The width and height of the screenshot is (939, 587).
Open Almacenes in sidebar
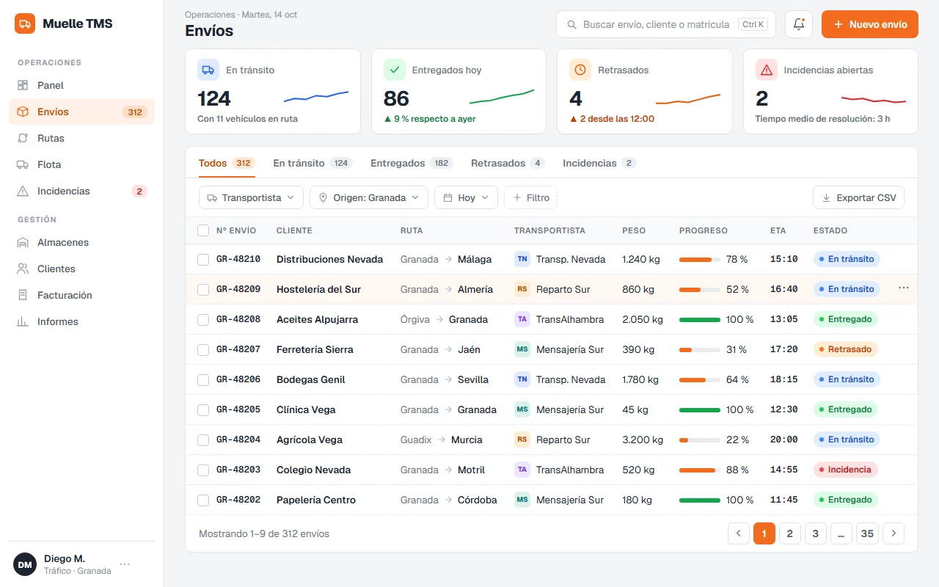[81, 242]
